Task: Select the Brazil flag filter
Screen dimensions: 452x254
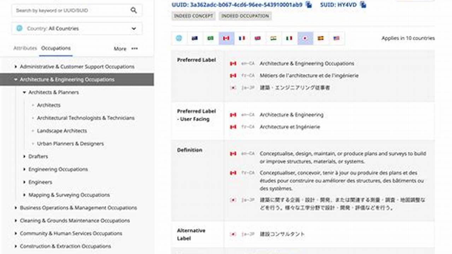Action: [x=211, y=38]
